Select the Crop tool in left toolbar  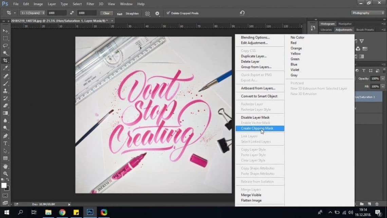pyautogui.click(x=5, y=61)
